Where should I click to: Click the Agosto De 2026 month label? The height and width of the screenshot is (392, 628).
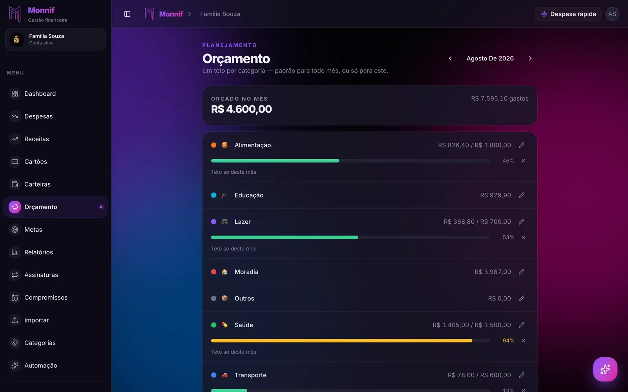coord(490,58)
